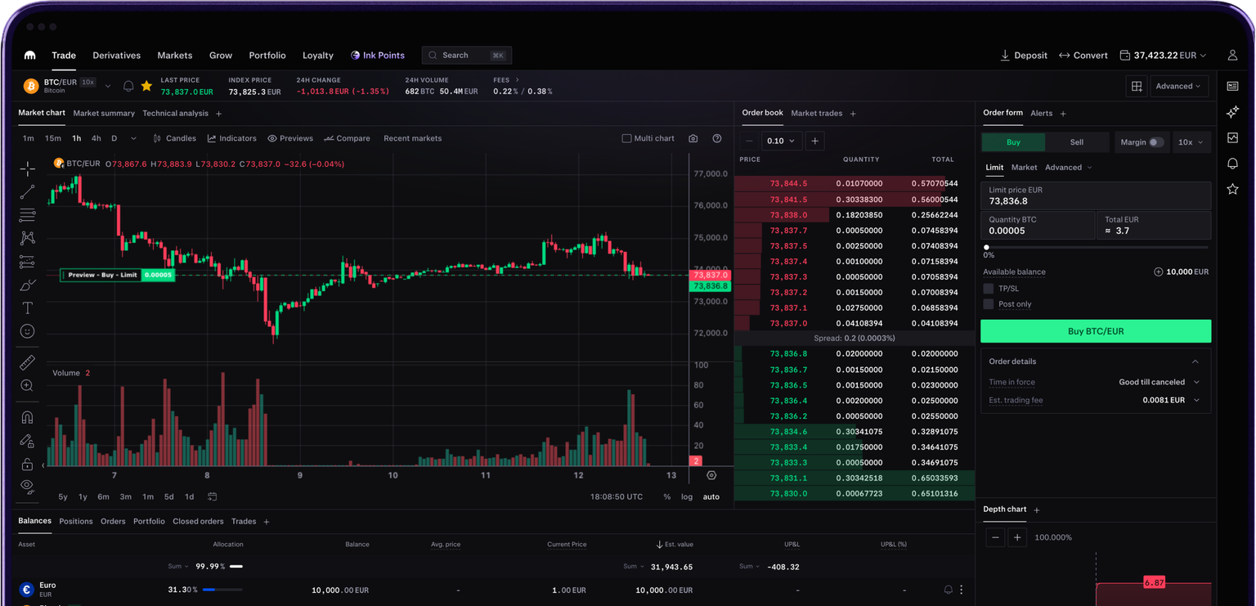Viewport: 1256px width, 606px height.
Task: Toggle the Margin switch
Action: click(x=1155, y=142)
